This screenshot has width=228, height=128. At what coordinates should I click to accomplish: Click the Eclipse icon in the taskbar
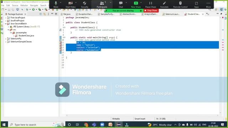(x=119, y=124)
